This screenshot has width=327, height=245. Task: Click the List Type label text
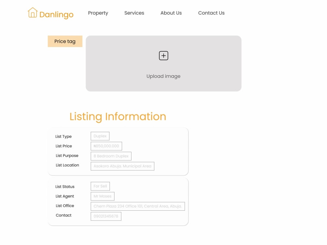coord(63,136)
